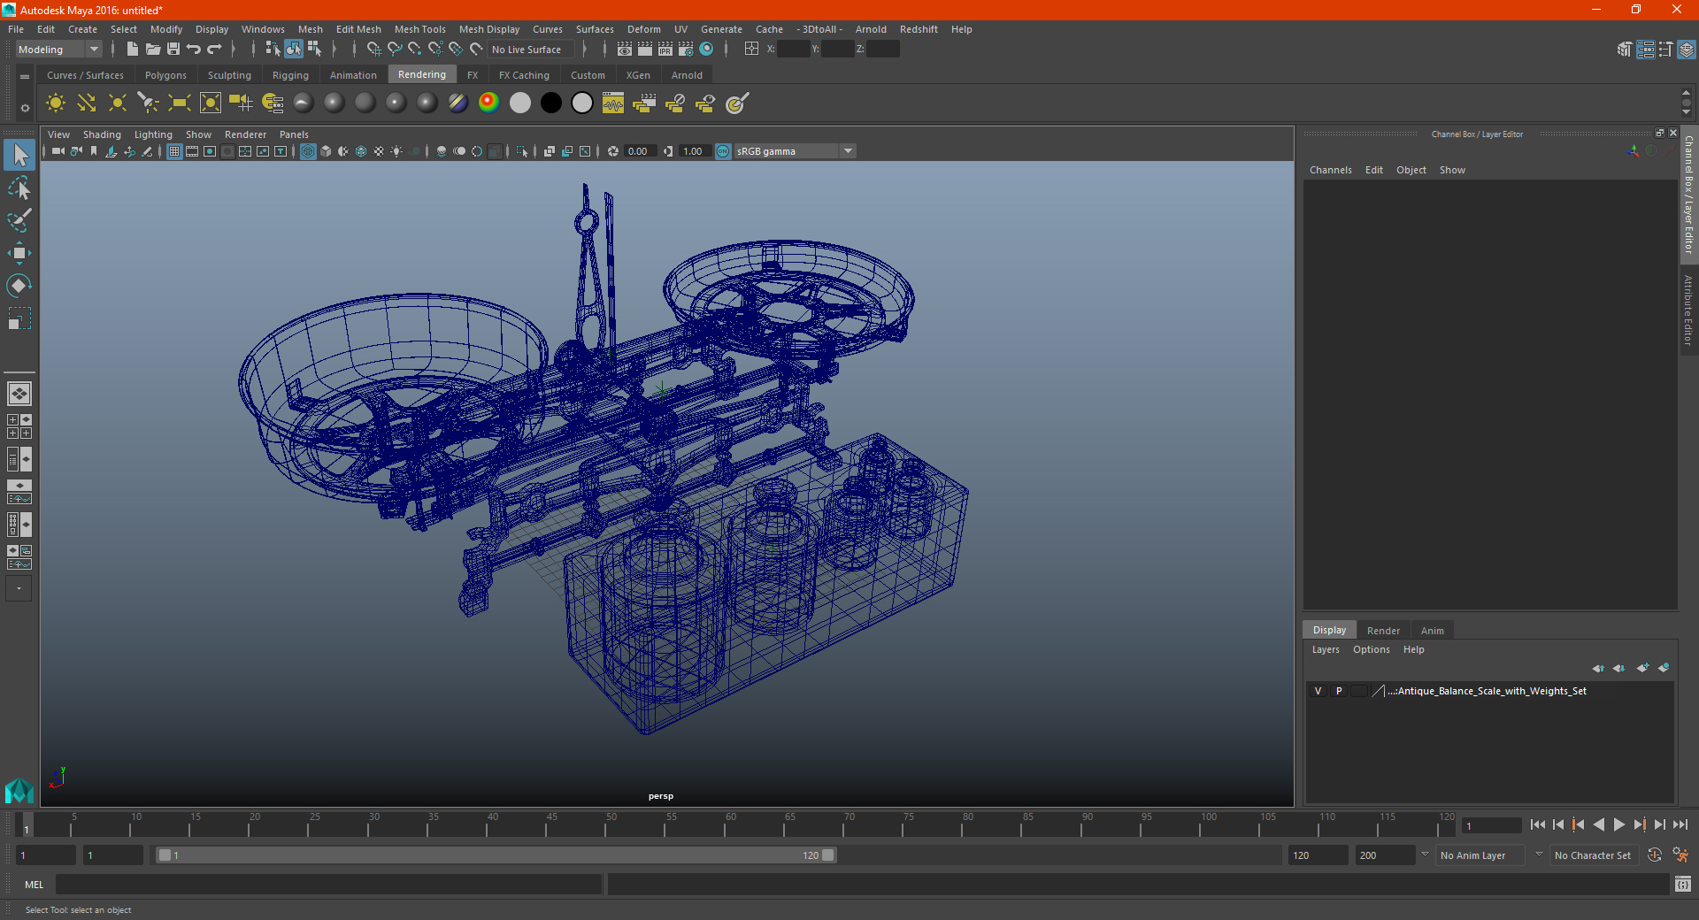The image size is (1699, 920).
Task: Toggle visibility of the Antique_Balance_Scale layer
Action: click(x=1318, y=691)
